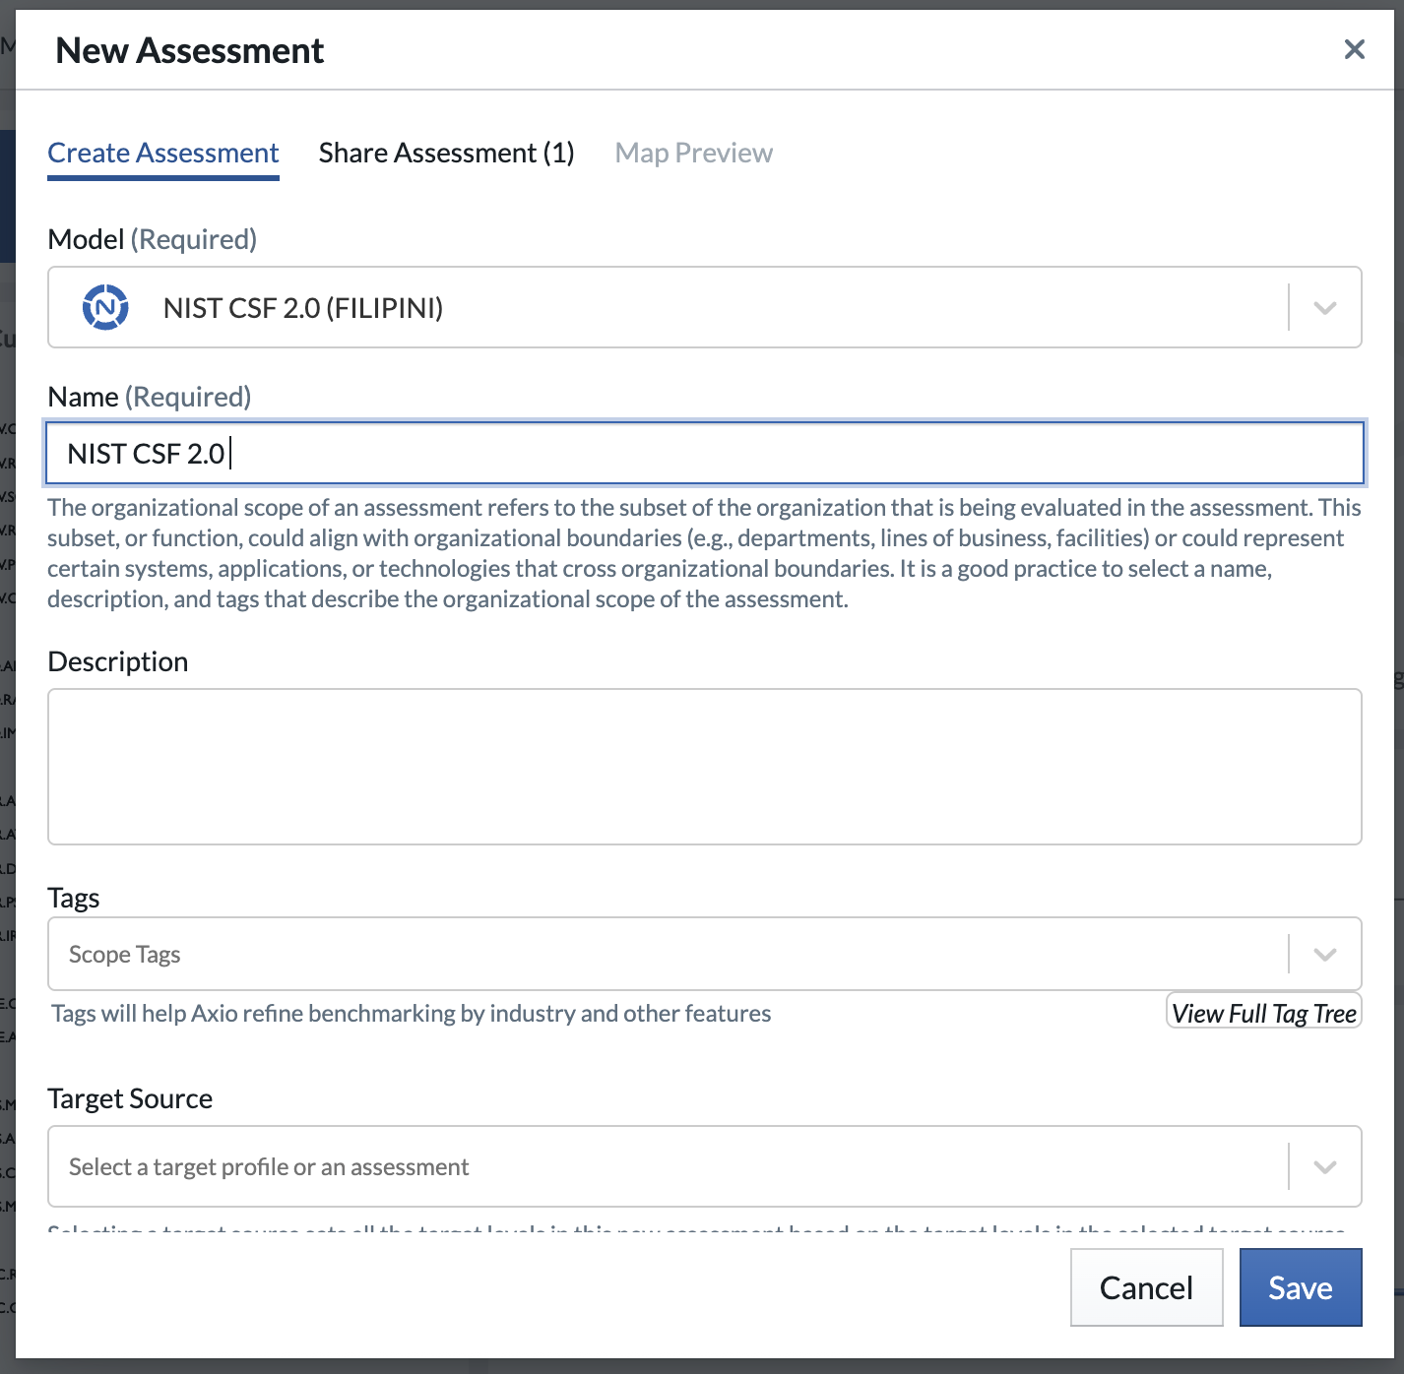Open the Target Source selector
The image size is (1404, 1374).
[x=705, y=1166]
